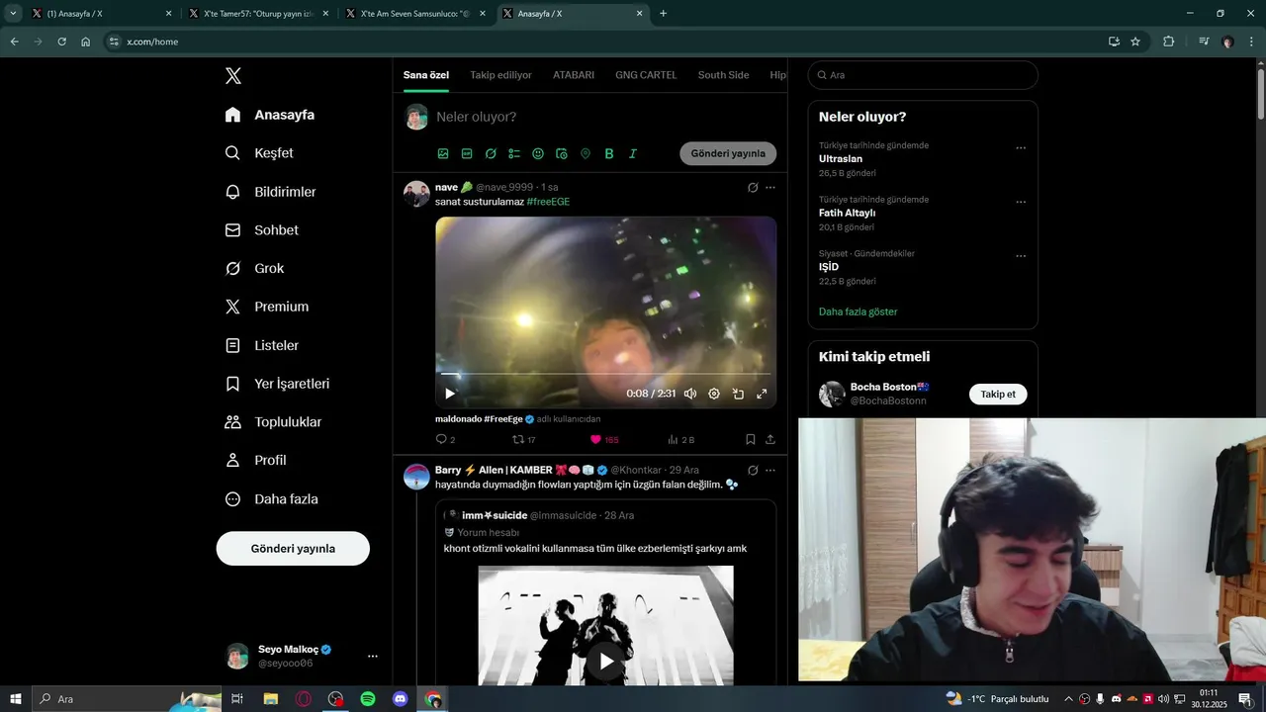
Task: Open Grok from the sidebar
Action: (254, 268)
